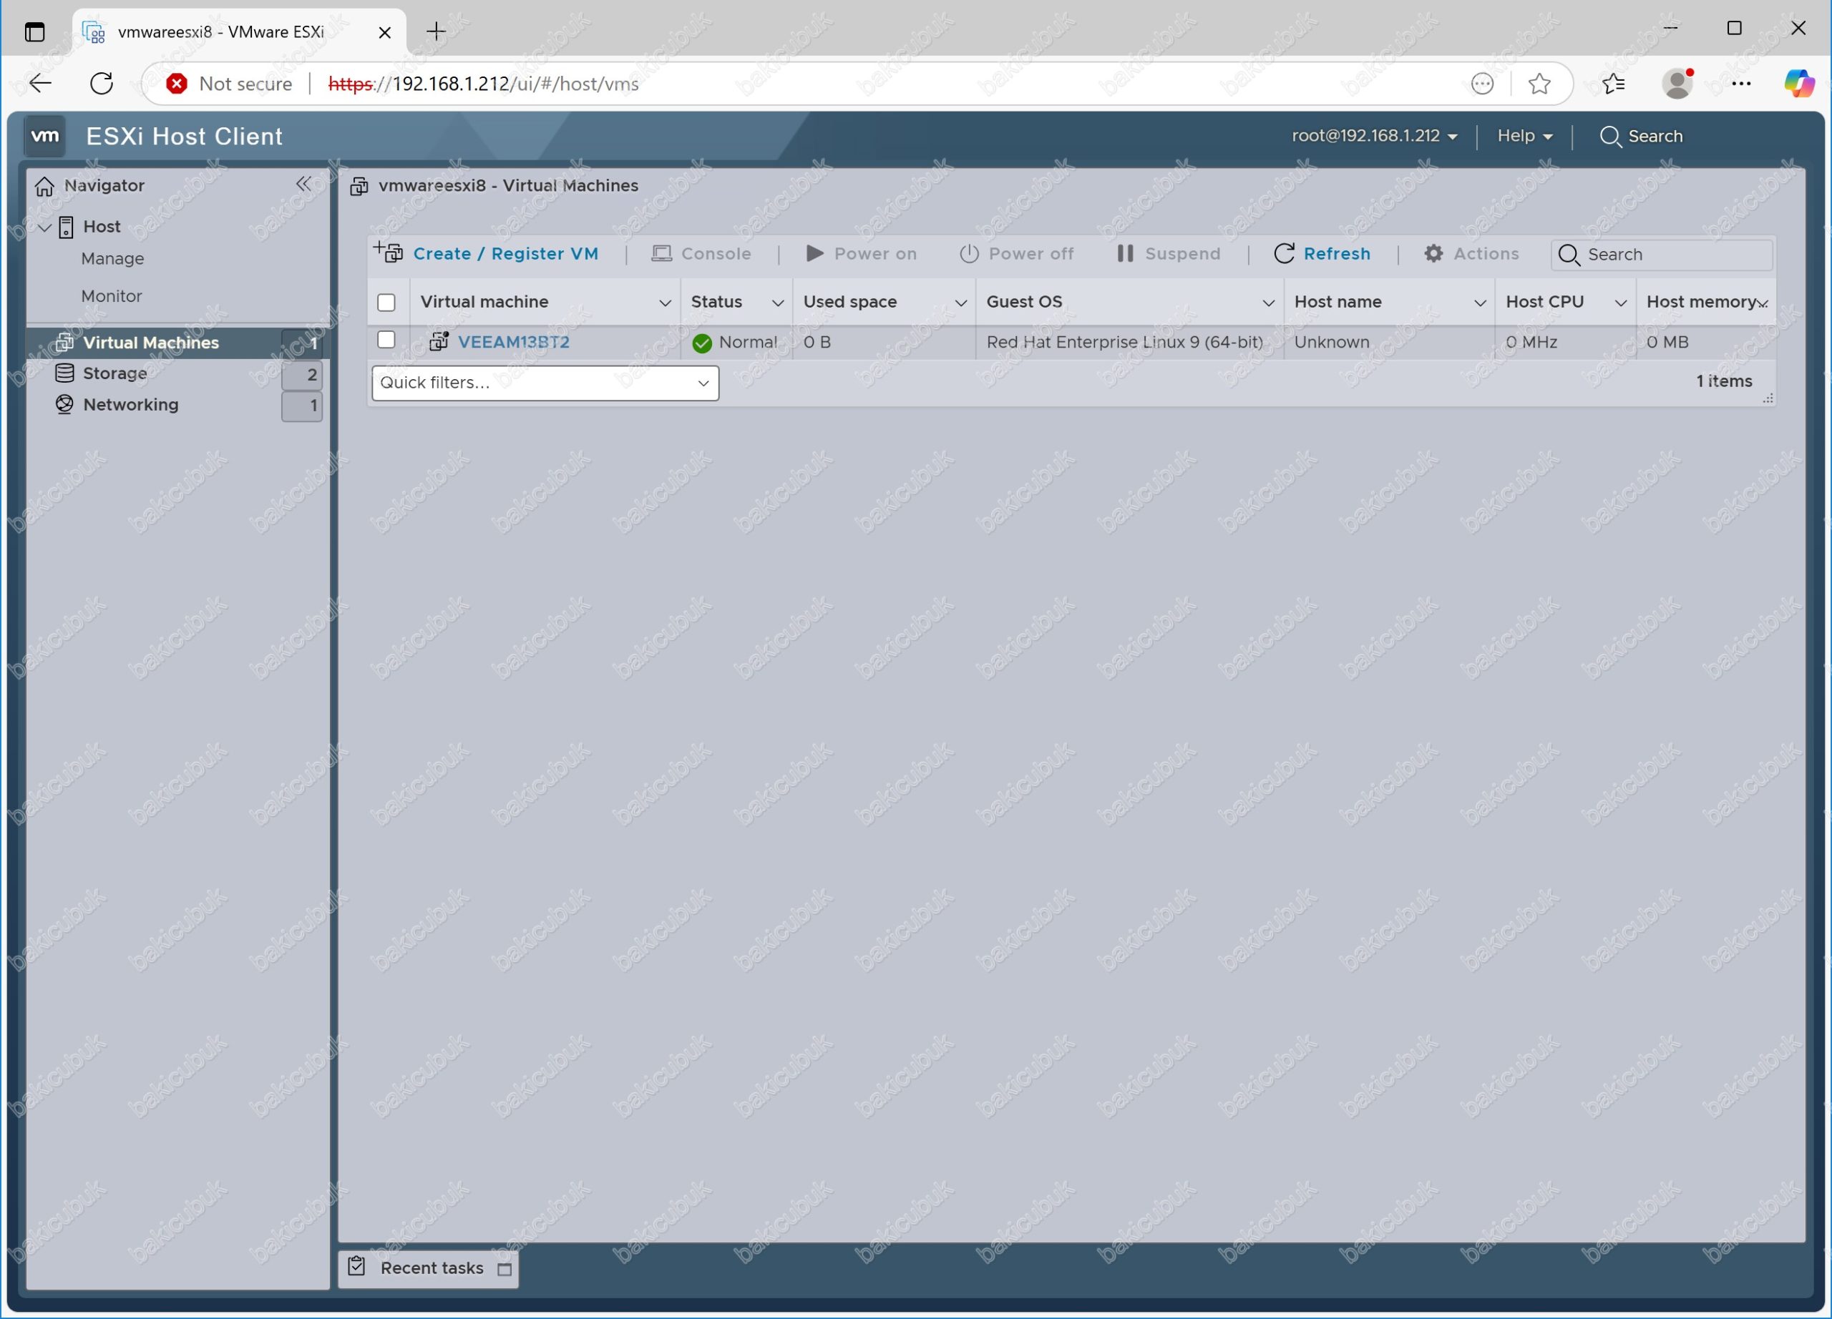Click the Recent tasks clipboard icon
This screenshot has height=1319, width=1832.
(357, 1266)
